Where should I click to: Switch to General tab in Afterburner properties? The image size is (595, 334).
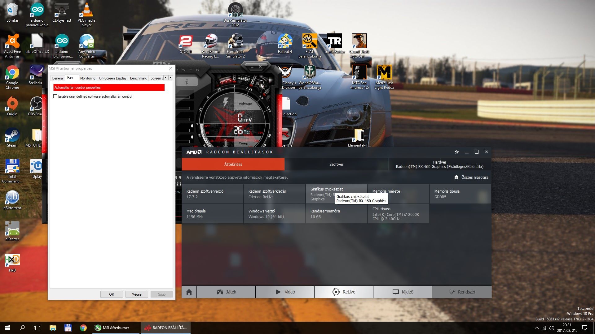(x=58, y=78)
